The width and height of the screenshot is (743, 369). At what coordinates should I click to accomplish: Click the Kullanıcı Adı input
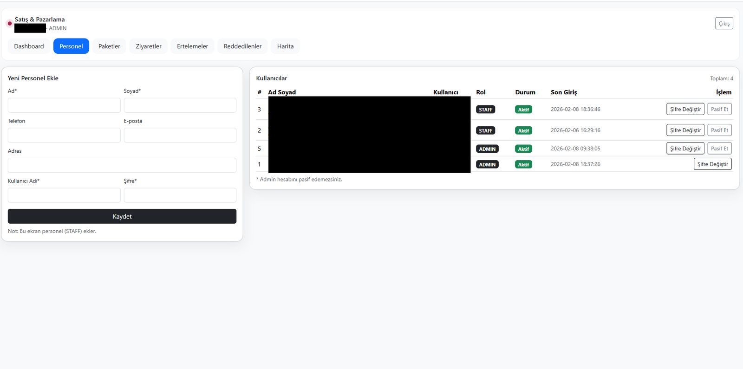click(64, 195)
